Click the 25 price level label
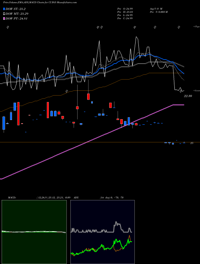Image resolution: width=200 pixels, height=264 pixels. 192,143
